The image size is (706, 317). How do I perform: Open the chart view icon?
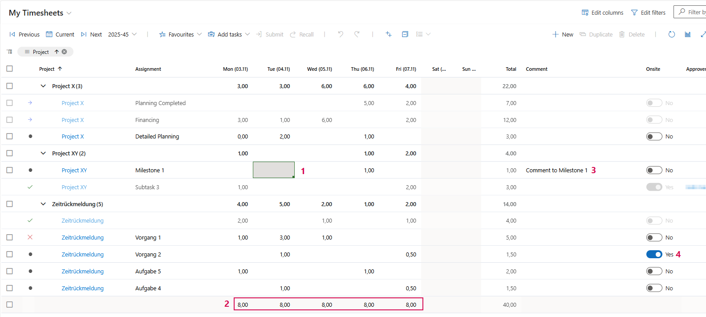point(688,34)
